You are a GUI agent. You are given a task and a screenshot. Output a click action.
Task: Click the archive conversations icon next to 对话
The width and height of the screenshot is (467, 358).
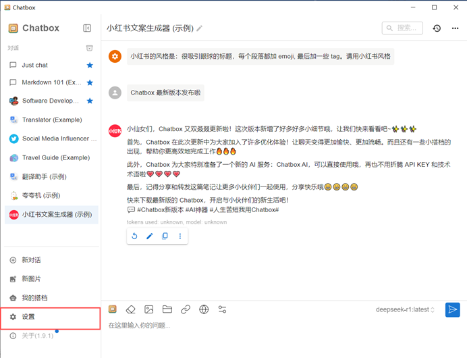point(89,48)
